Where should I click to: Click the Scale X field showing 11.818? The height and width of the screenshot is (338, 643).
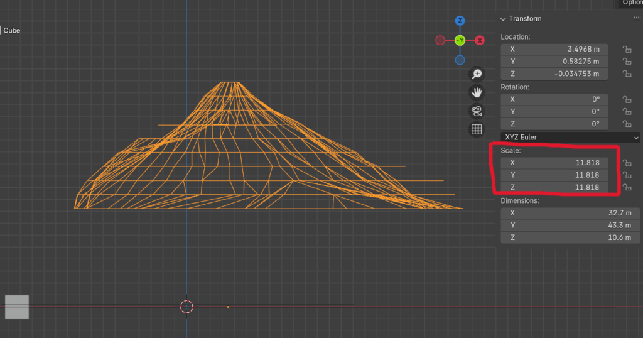tap(554, 162)
